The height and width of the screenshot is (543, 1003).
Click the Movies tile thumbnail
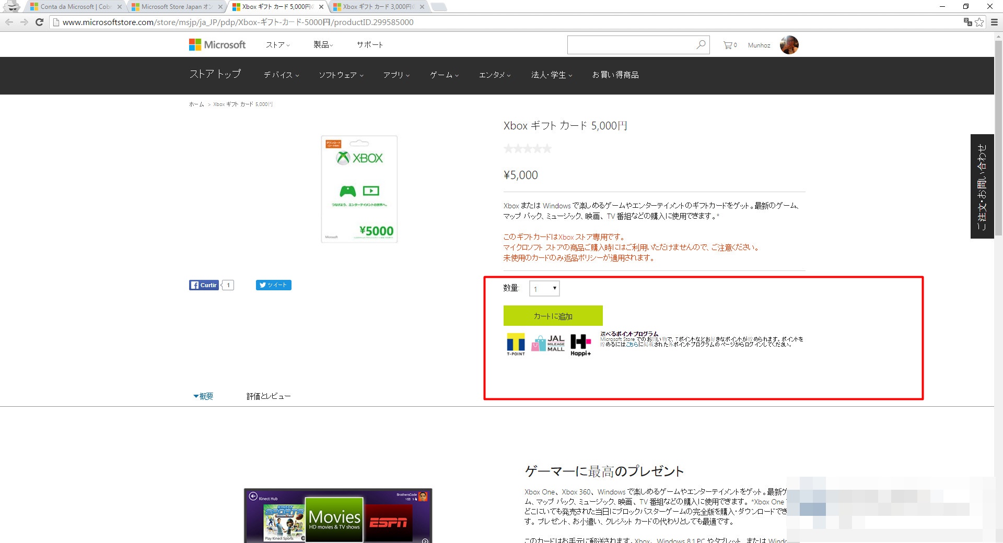[x=334, y=520]
